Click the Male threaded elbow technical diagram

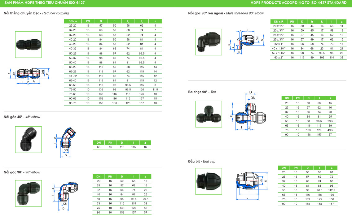pos(247,42)
